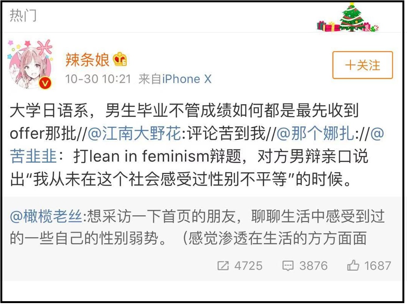407x305 pixels.
Task: Open original poster @橄榄老丝
Action: pos(46,217)
